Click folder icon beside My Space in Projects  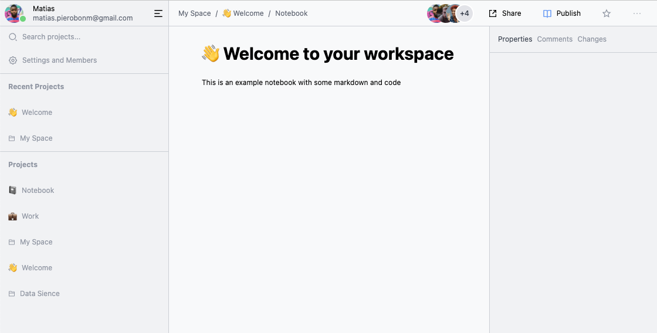[12, 242]
